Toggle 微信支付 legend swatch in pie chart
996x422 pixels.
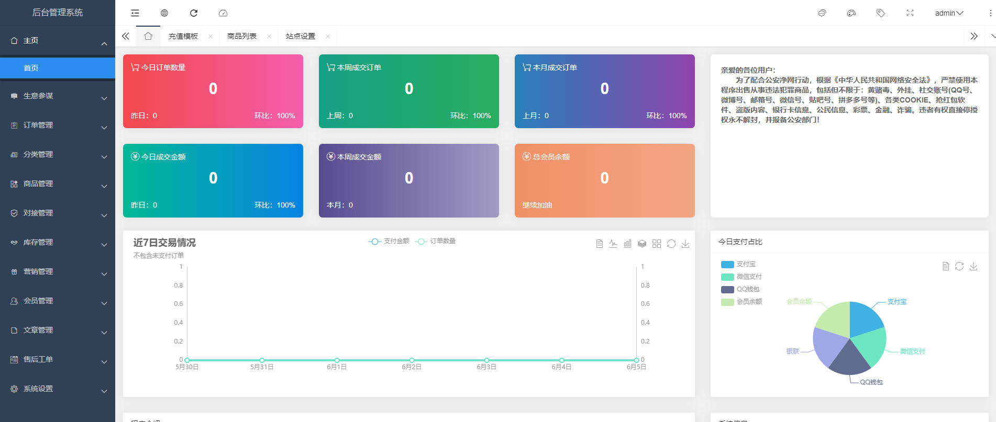(727, 277)
